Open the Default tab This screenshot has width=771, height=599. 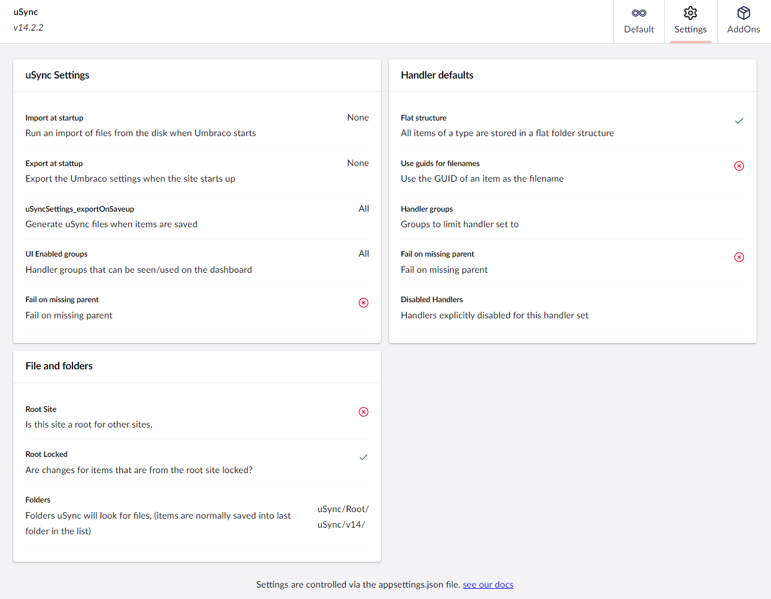[x=639, y=22]
